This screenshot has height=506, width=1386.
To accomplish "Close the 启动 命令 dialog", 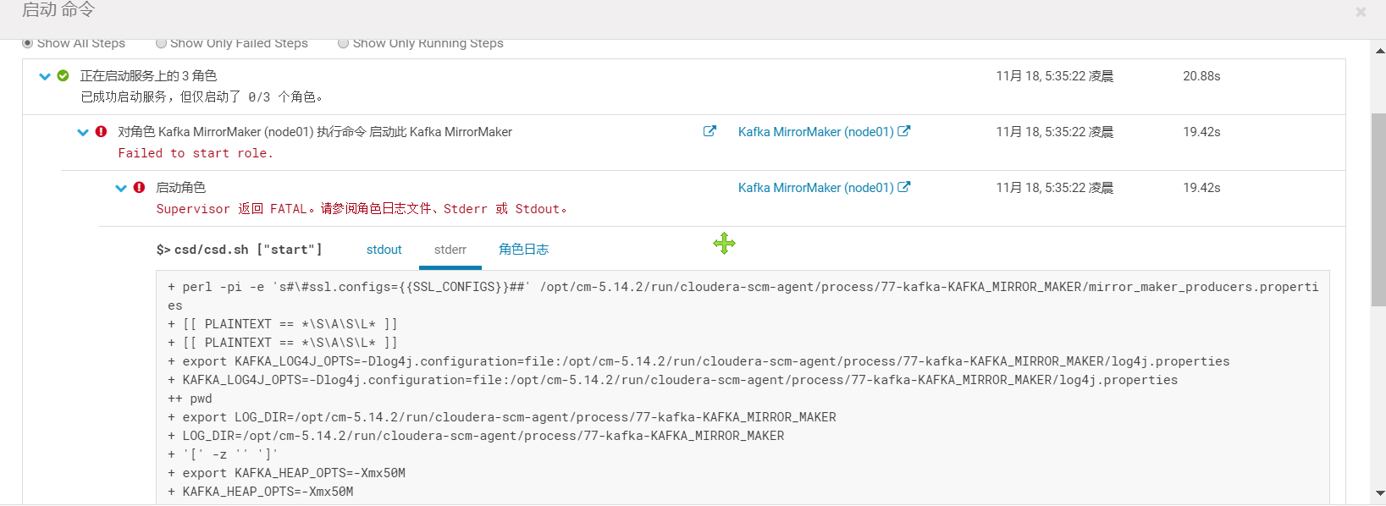I will tap(1361, 12).
